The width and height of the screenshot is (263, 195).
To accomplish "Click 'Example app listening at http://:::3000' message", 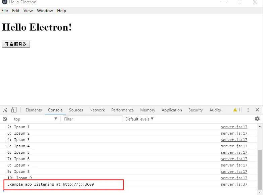I will (x=50, y=184).
